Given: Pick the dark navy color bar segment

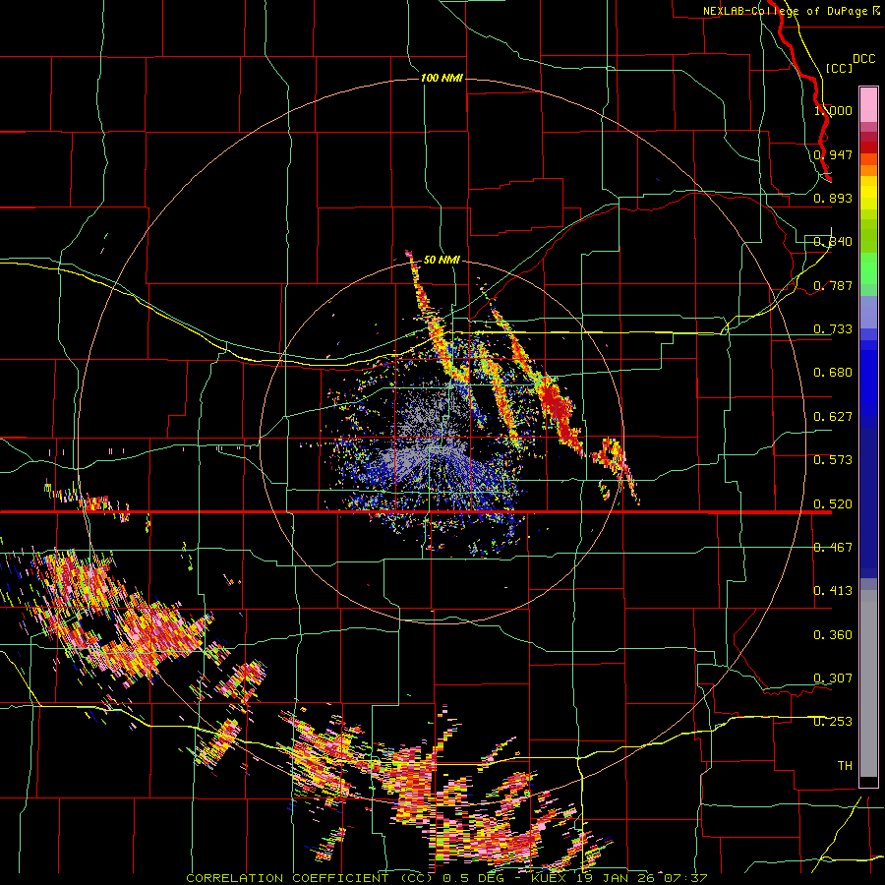Looking at the screenshot, I should (x=868, y=502).
